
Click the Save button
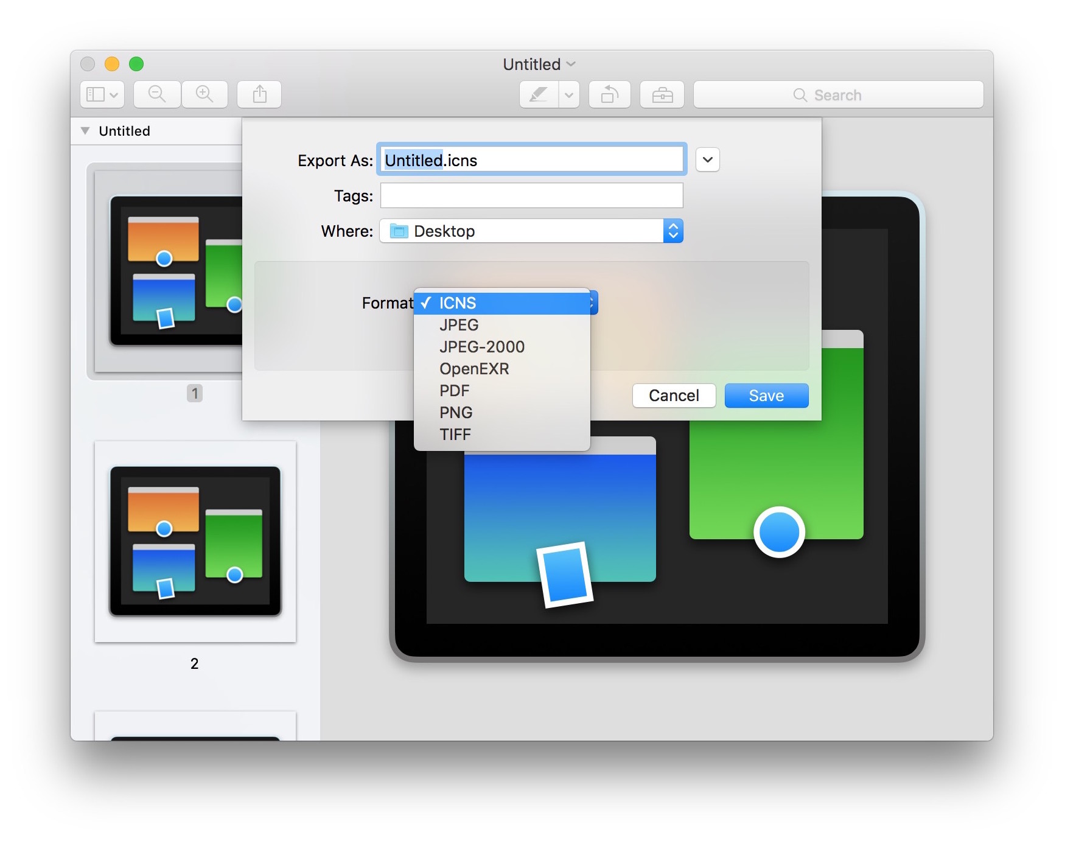click(x=766, y=395)
